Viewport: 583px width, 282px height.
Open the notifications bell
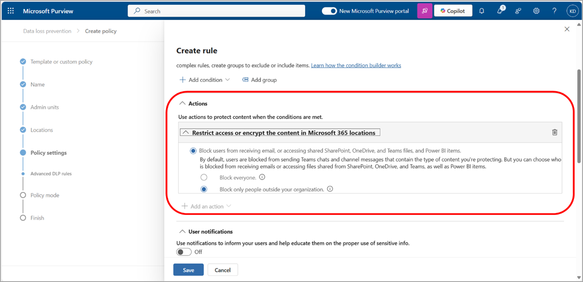click(481, 11)
